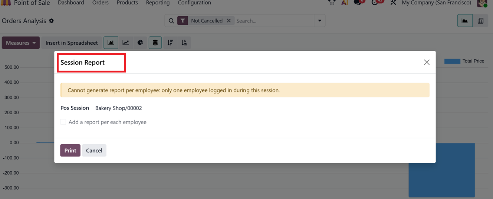Sort chart in descending order

[170, 43]
